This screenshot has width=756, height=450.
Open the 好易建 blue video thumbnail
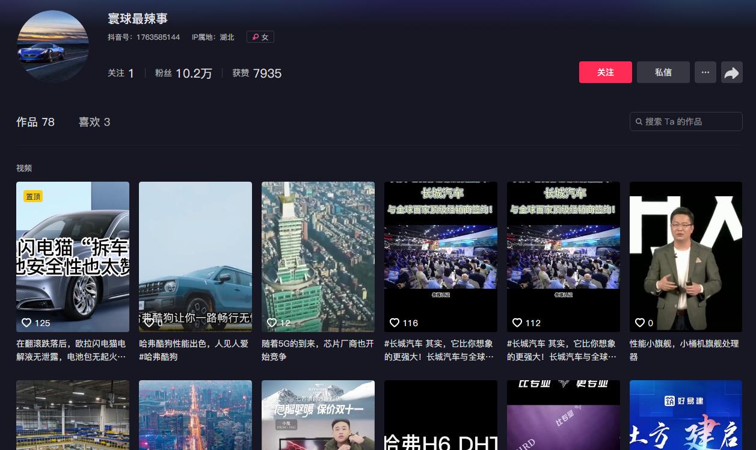coord(686,415)
